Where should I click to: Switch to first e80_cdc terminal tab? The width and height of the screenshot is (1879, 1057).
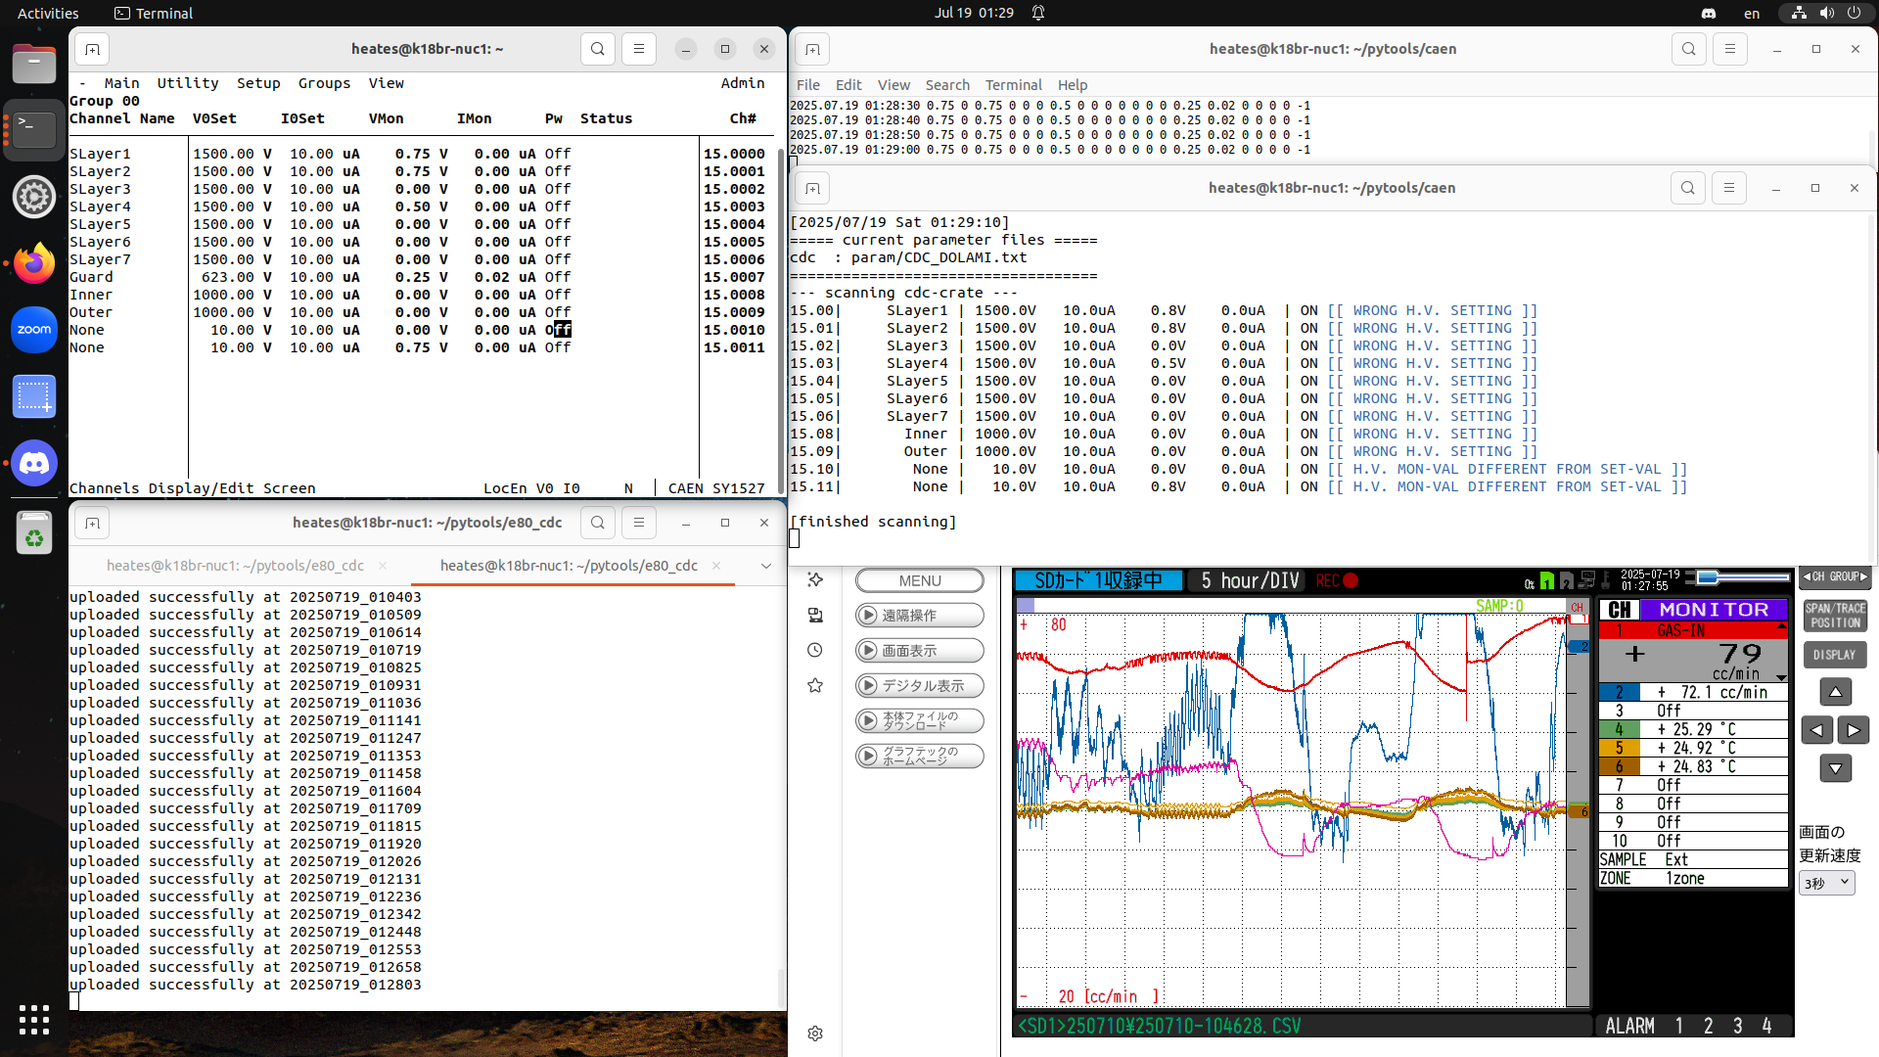pyautogui.click(x=235, y=566)
